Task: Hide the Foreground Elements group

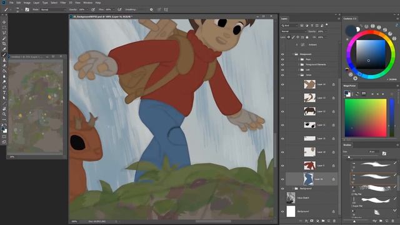Action: coord(282,64)
